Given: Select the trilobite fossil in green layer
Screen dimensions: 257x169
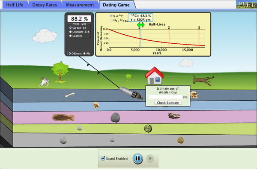Looking at the screenshot, I should point(148,129).
